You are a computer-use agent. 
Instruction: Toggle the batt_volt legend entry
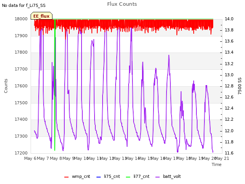tap(168, 176)
